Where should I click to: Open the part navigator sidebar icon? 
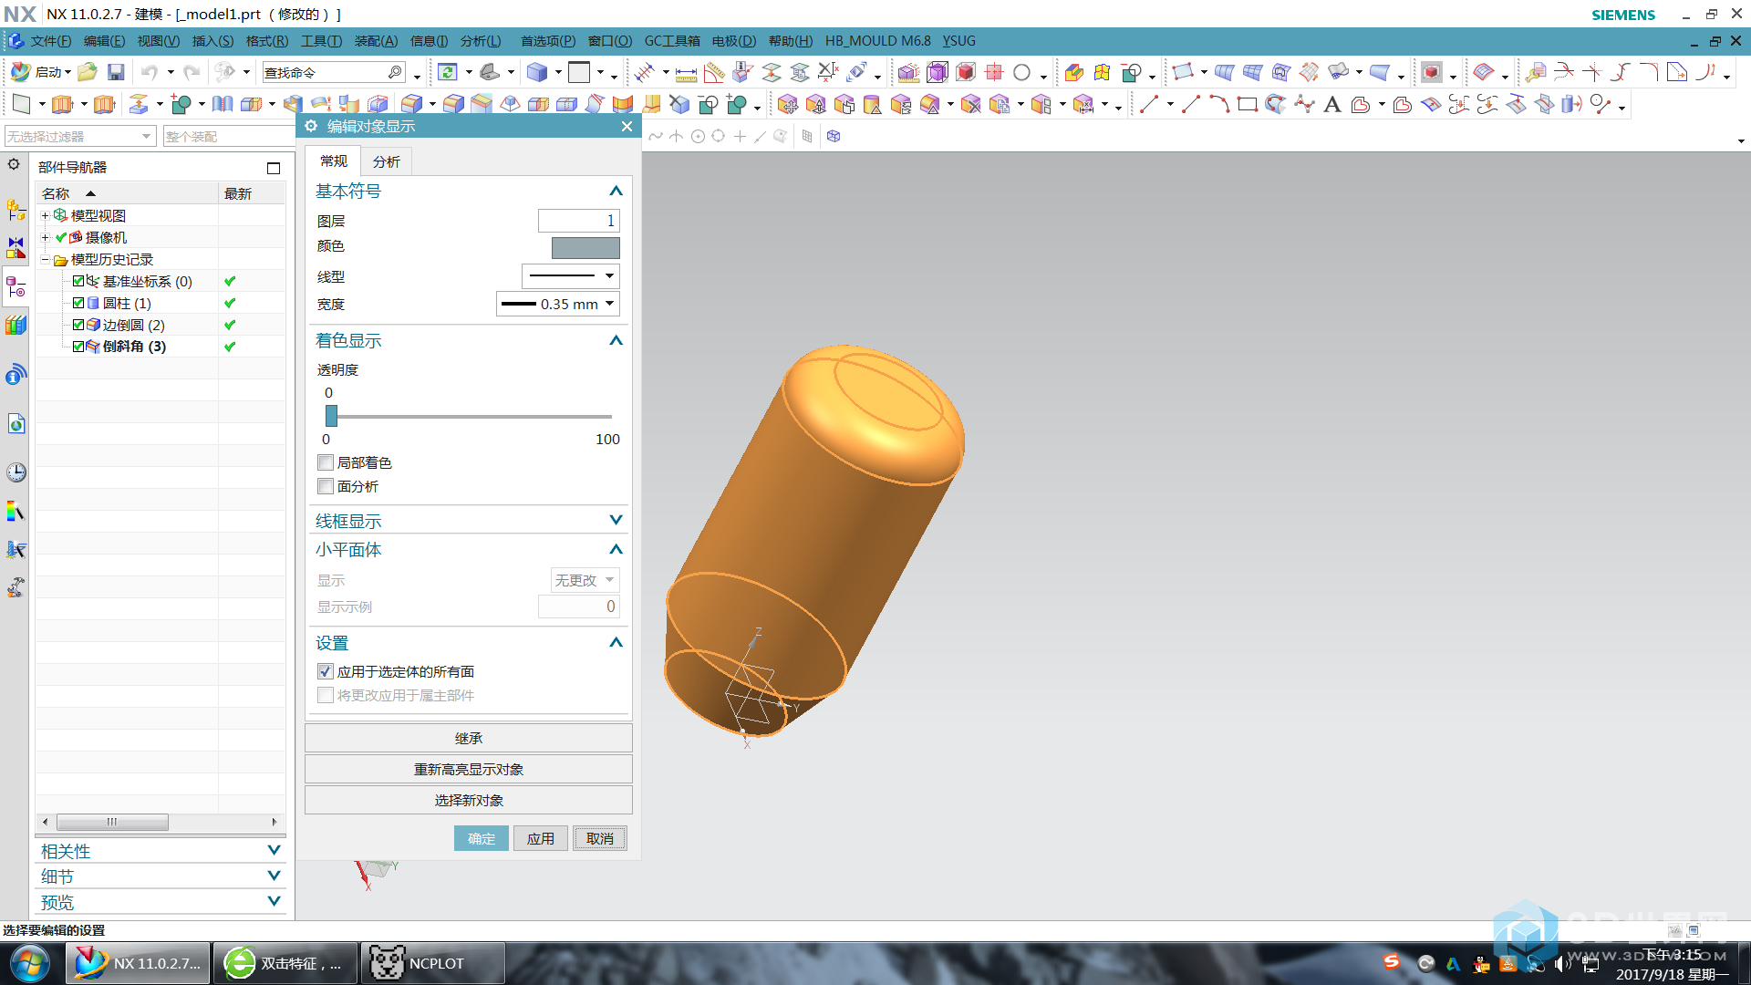click(x=16, y=288)
